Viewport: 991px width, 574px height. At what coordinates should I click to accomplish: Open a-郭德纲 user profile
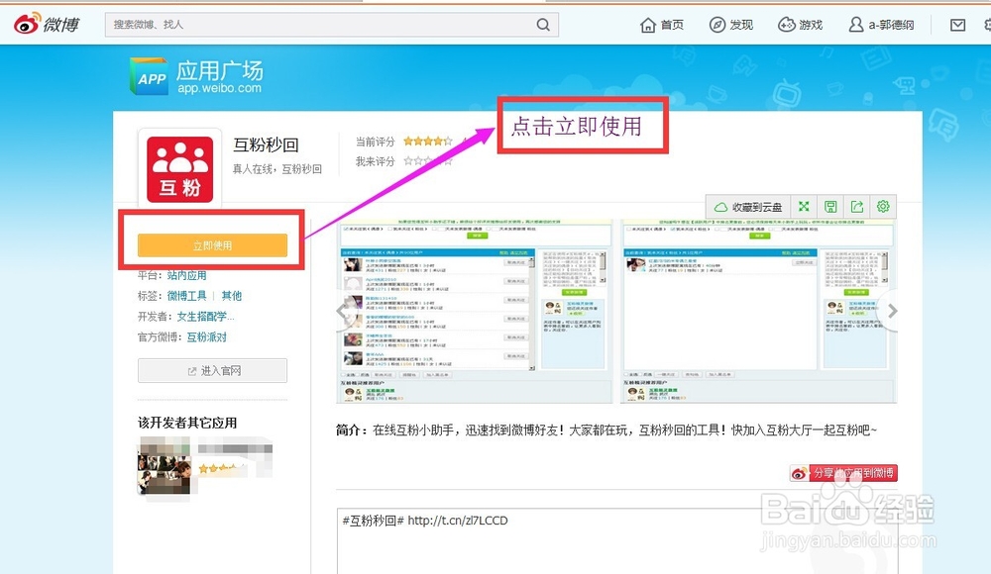coord(881,25)
